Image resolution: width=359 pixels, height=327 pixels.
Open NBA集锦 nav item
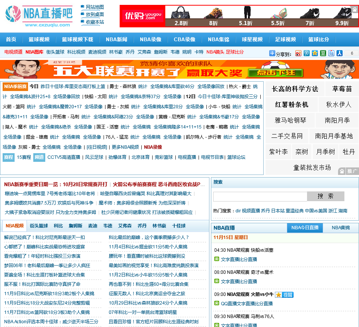click(218, 39)
